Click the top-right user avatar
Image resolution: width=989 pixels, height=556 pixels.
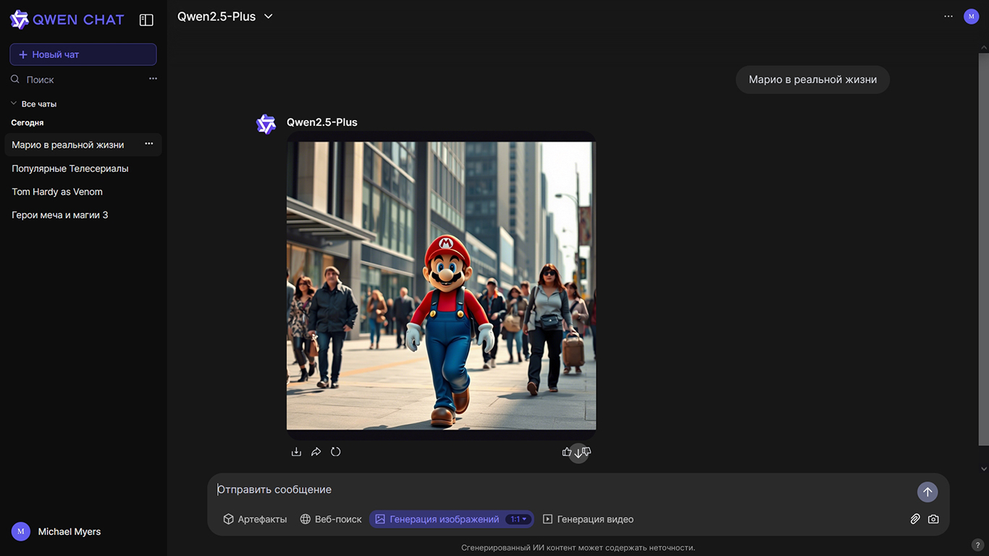[972, 16]
